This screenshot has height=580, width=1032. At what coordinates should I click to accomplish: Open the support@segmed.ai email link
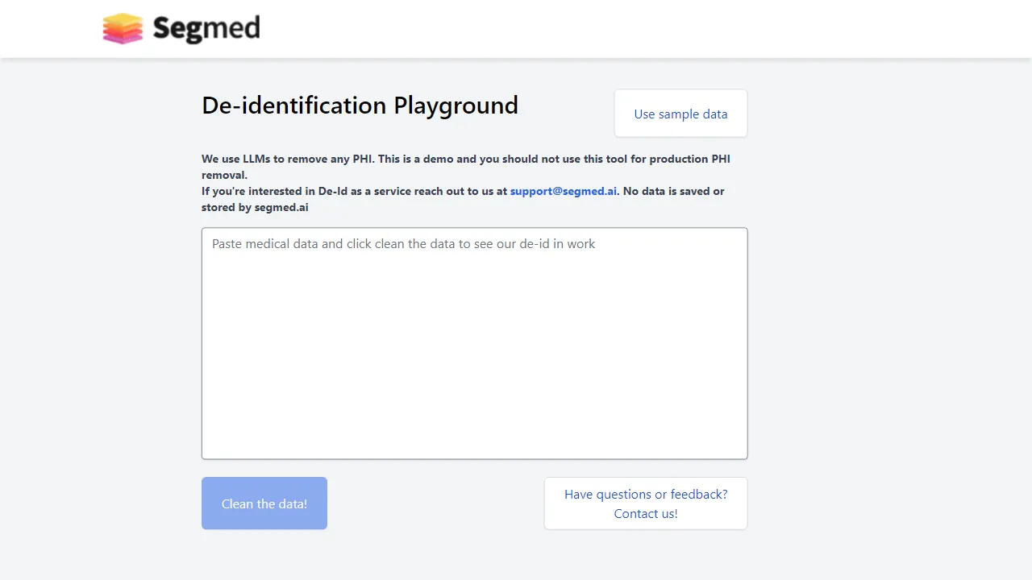click(x=564, y=191)
